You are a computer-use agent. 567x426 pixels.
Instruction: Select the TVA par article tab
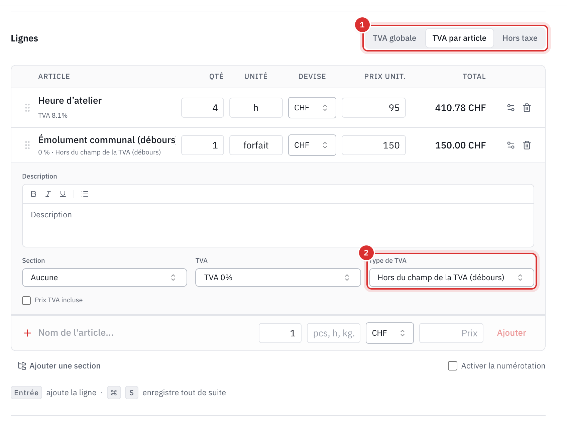pyautogui.click(x=459, y=38)
